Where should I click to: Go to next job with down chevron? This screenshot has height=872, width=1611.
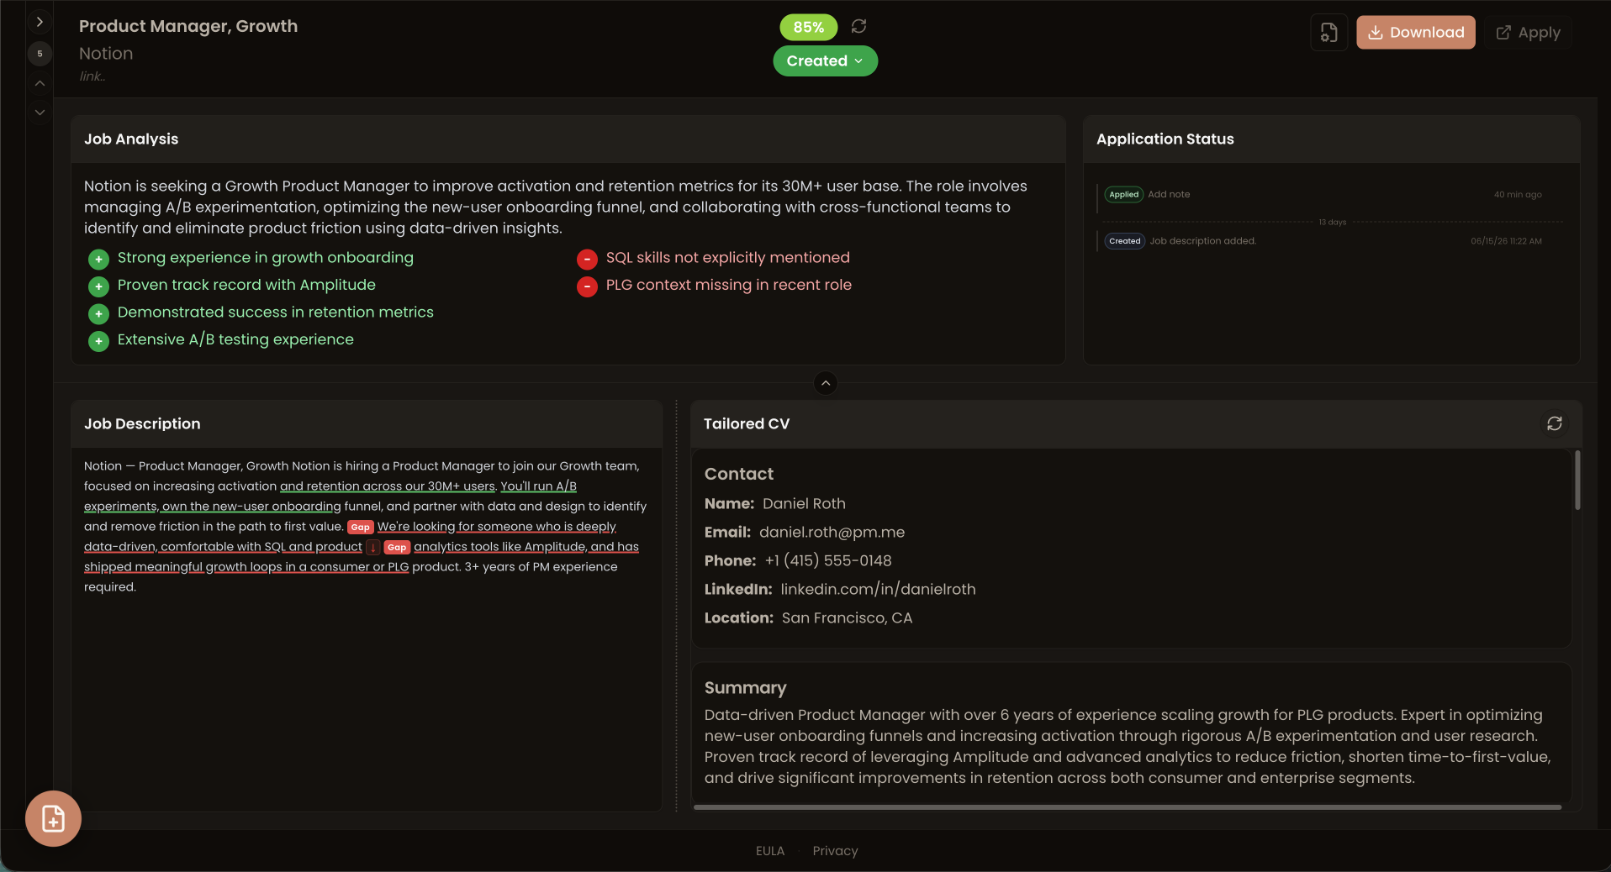pyautogui.click(x=40, y=112)
